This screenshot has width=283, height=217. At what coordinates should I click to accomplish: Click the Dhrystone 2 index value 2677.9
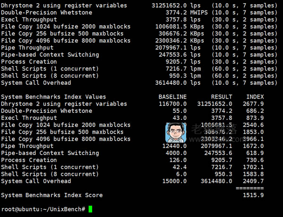click(x=253, y=104)
